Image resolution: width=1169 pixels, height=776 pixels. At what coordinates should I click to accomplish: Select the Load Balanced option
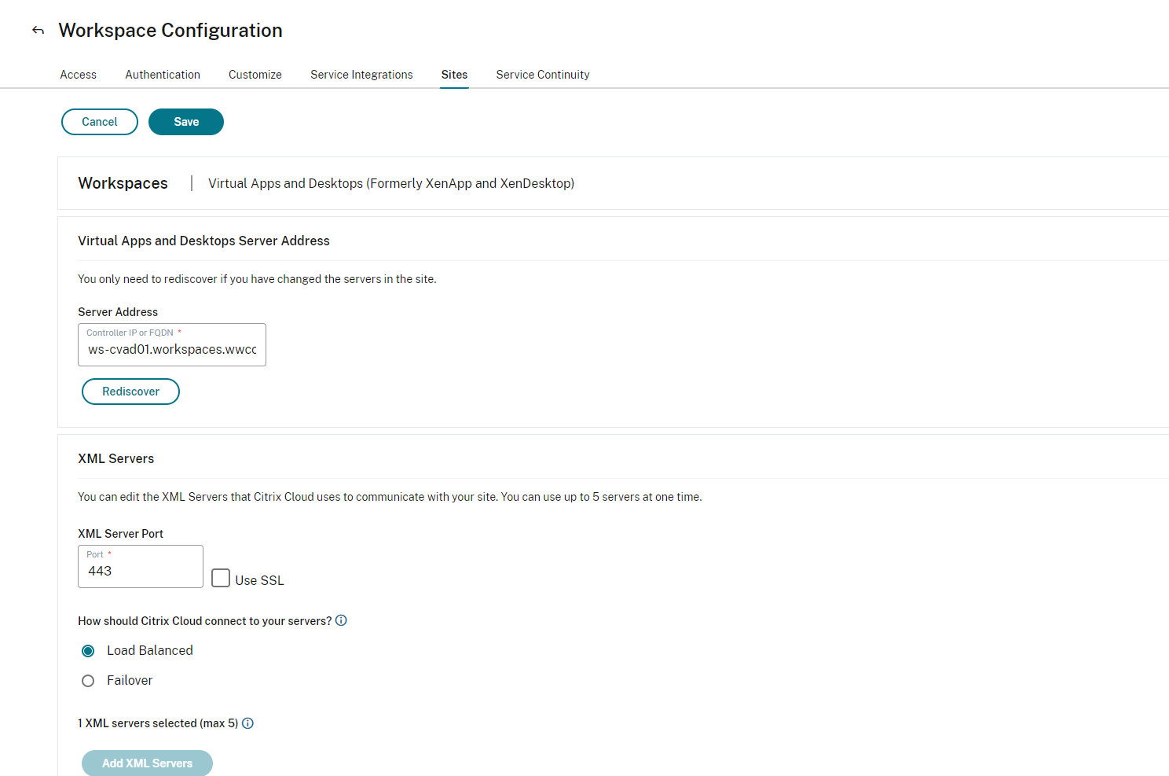[x=88, y=651]
